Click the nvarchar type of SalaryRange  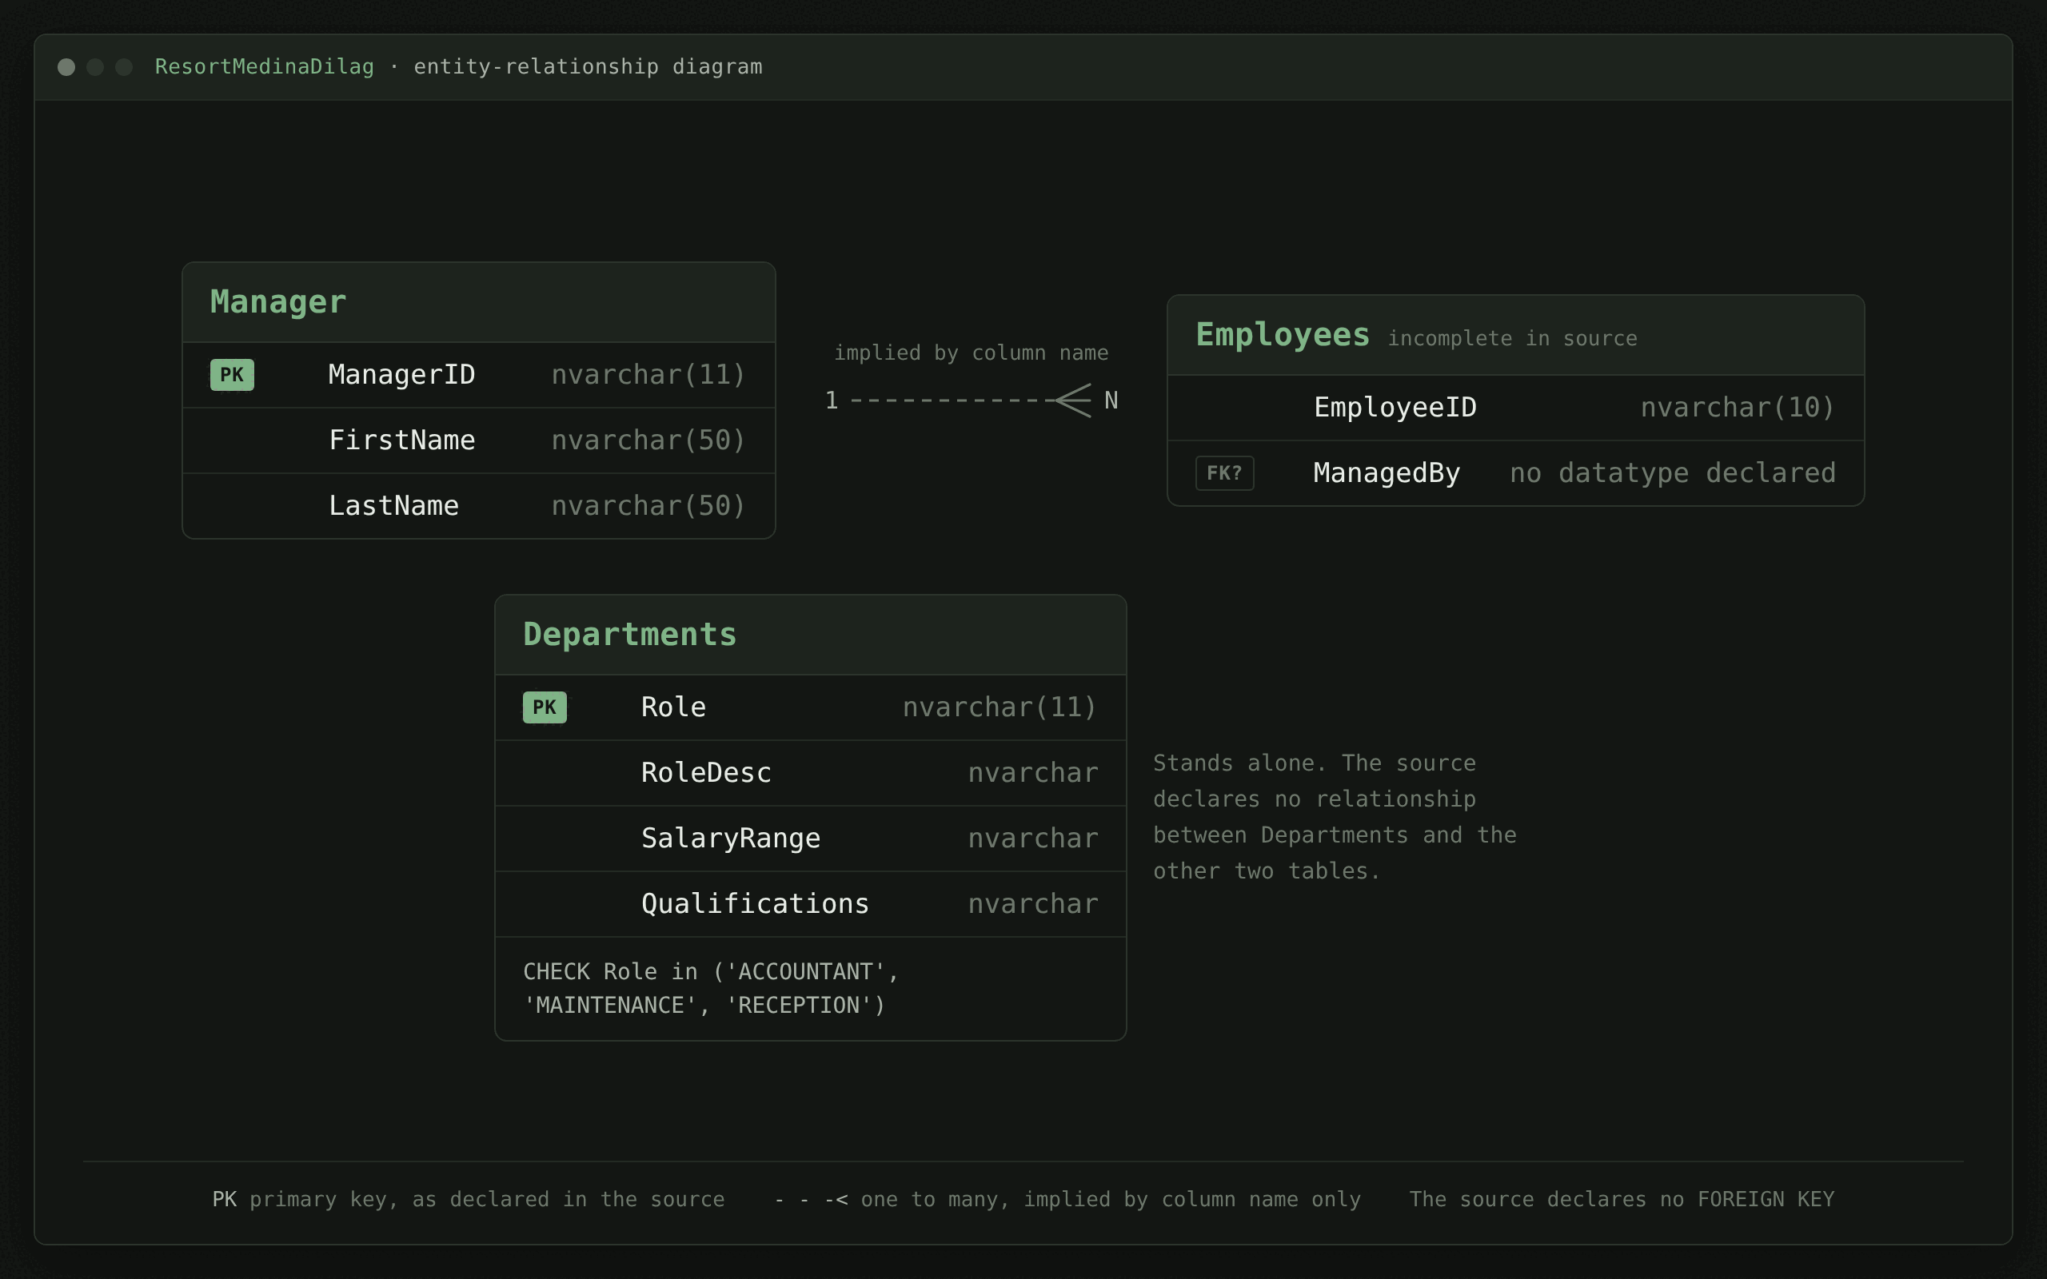tap(1033, 839)
